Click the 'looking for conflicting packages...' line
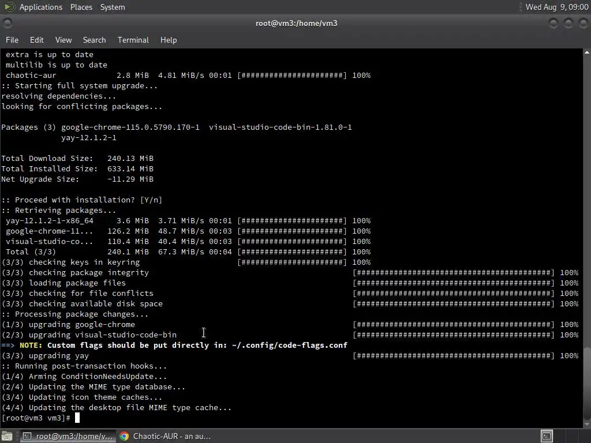 (x=82, y=107)
